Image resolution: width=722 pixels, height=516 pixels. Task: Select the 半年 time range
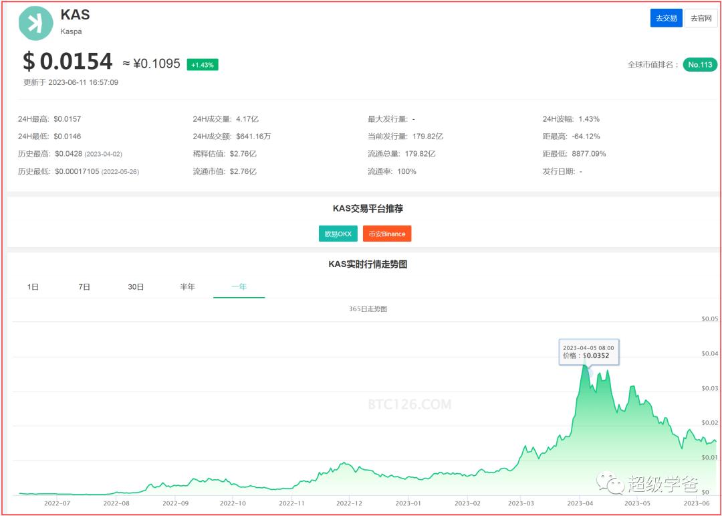point(188,286)
